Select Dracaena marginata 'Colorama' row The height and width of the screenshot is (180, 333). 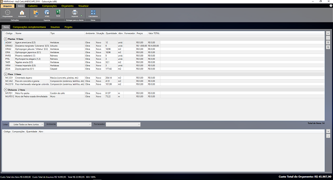(x=164, y=46)
